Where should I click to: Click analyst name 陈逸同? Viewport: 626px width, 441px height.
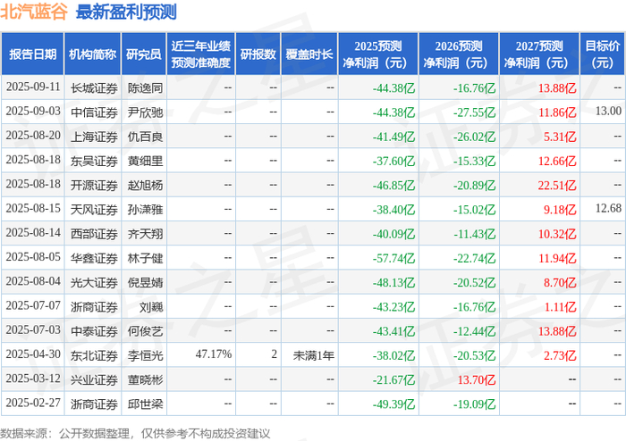tap(145, 87)
